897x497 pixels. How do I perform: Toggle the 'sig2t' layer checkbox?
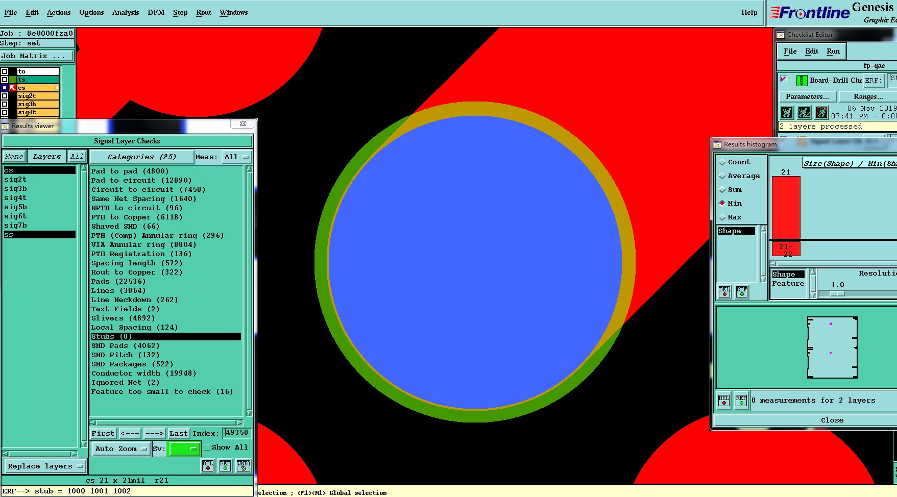(x=5, y=96)
